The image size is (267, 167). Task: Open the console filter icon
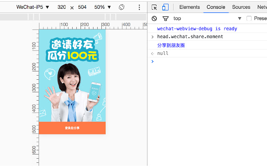coord(166,18)
